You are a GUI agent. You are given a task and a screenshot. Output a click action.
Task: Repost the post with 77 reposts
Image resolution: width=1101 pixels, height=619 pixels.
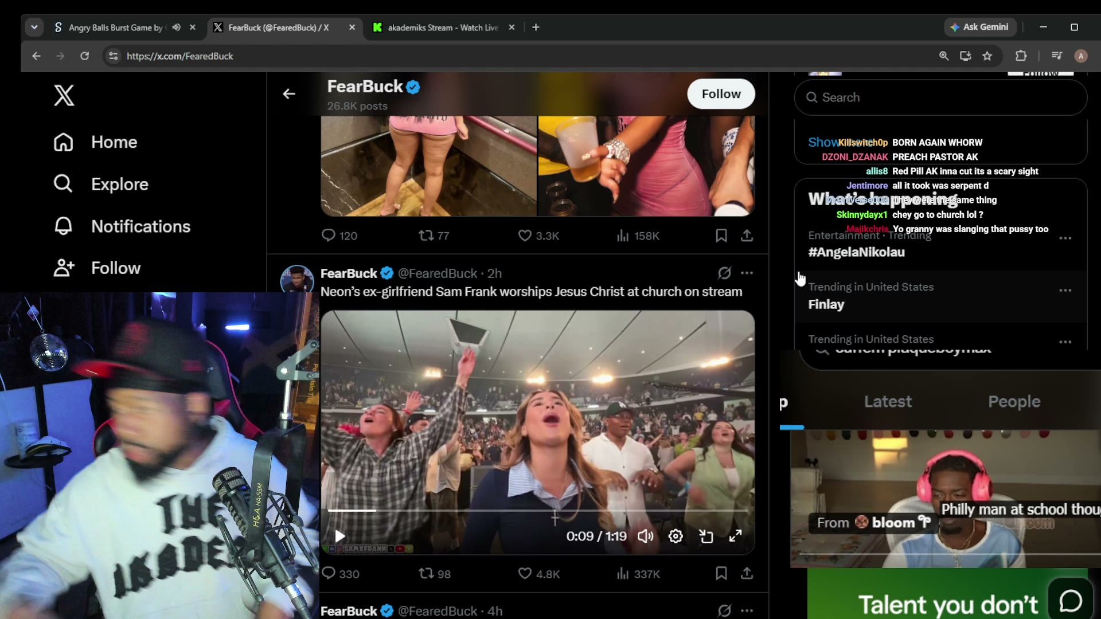pyautogui.click(x=434, y=236)
